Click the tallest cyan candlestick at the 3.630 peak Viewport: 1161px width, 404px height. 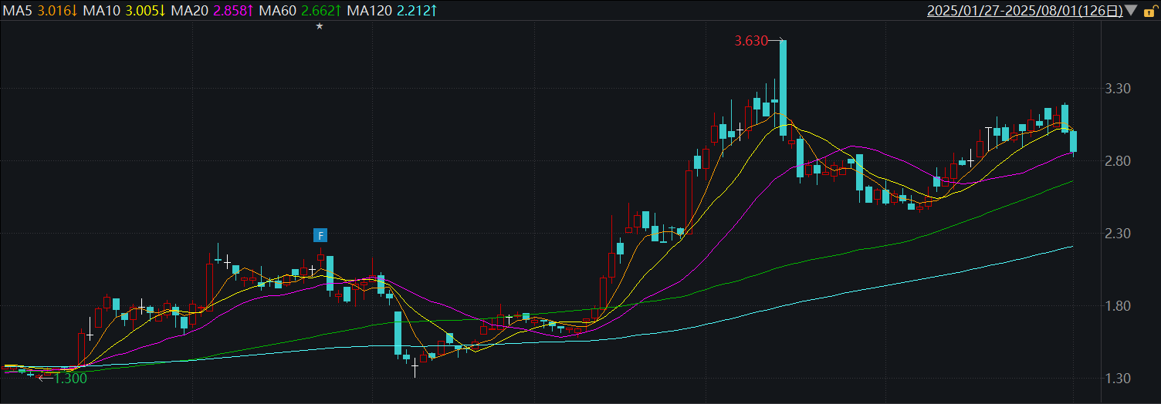pyautogui.click(x=783, y=88)
